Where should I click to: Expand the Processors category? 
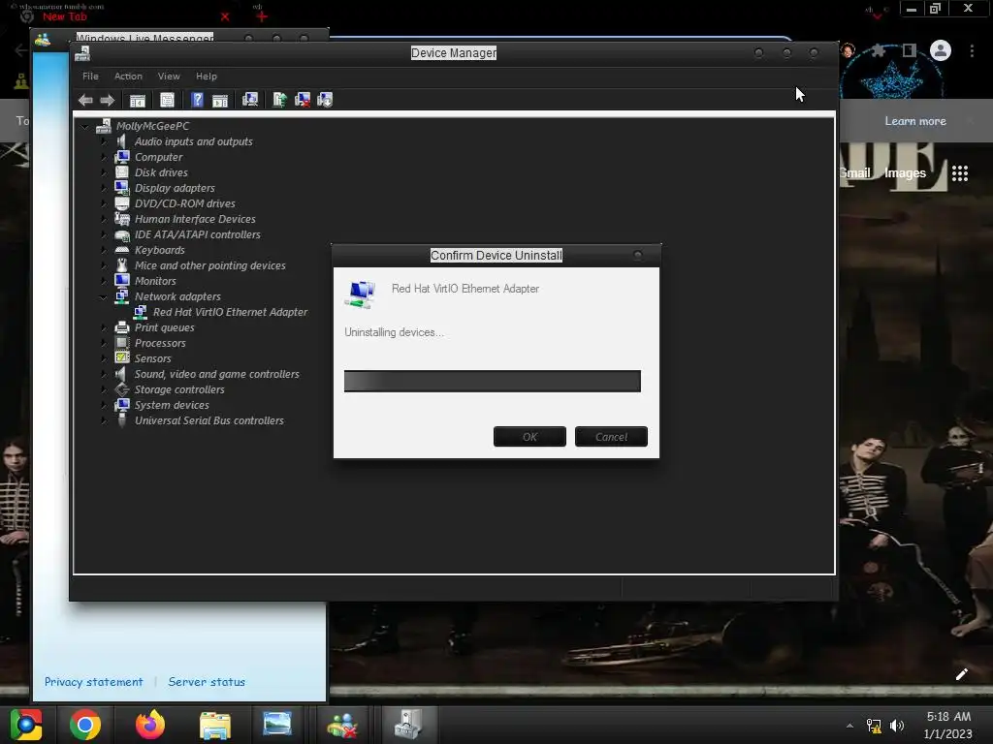(104, 344)
